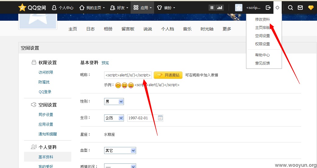Focus the 昵称 input field
317x168 pixels.
[x=128, y=75]
